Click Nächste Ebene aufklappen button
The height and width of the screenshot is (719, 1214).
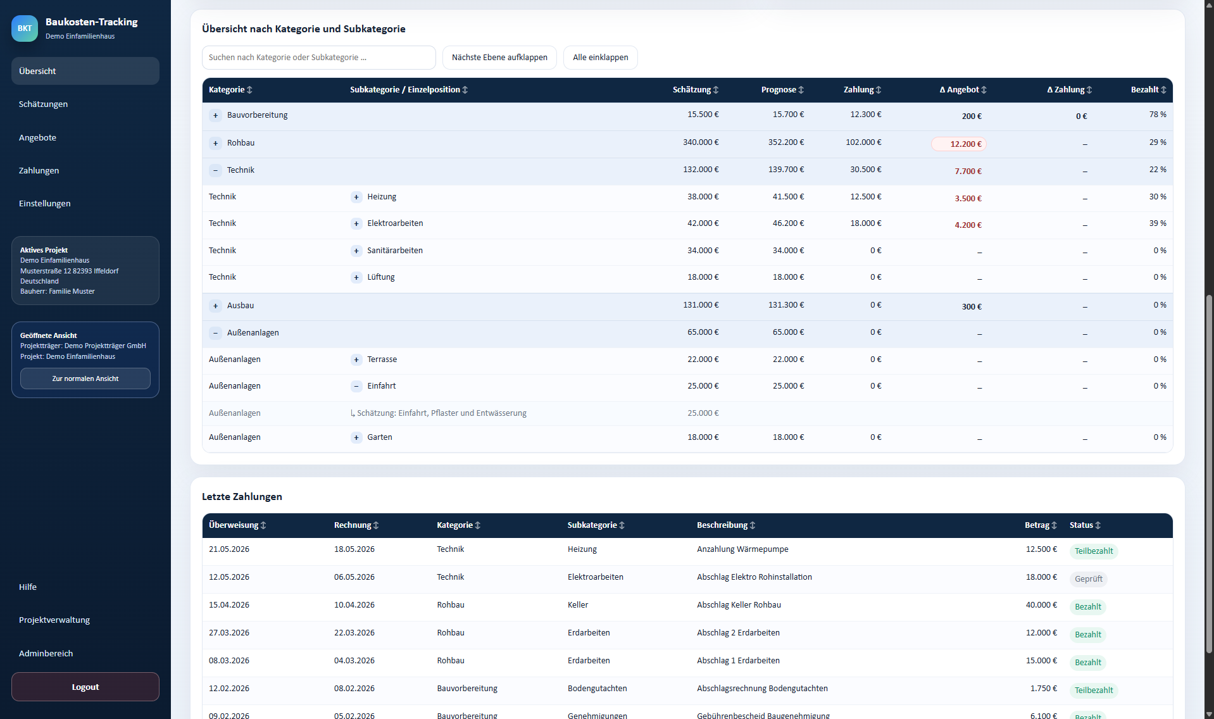(x=499, y=58)
